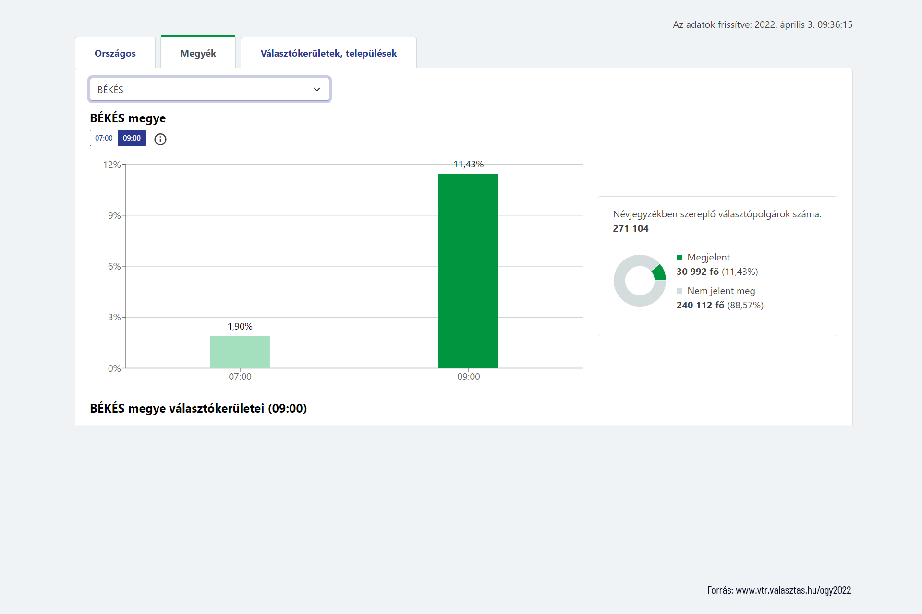Open Választókerületek, települések tab
The height and width of the screenshot is (614, 922).
(328, 53)
